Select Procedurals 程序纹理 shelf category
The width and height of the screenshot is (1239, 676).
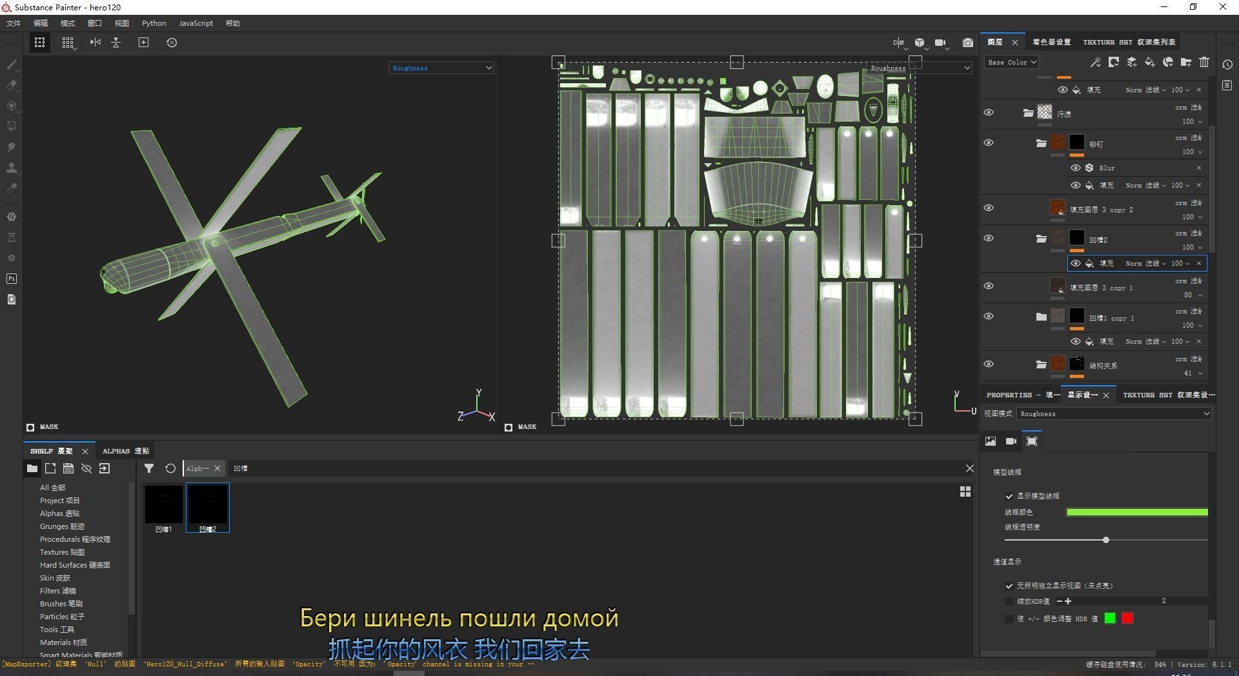click(75, 539)
